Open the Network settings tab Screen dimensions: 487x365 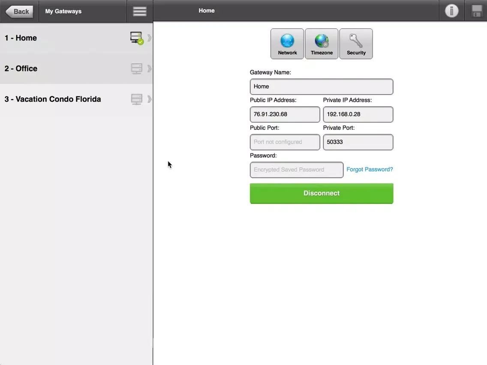pyautogui.click(x=287, y=44)
